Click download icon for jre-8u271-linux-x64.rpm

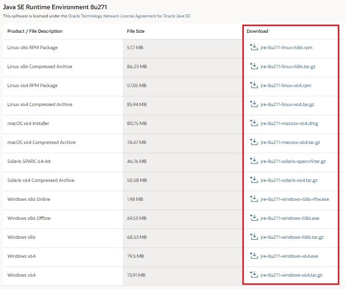pos(254,85)
